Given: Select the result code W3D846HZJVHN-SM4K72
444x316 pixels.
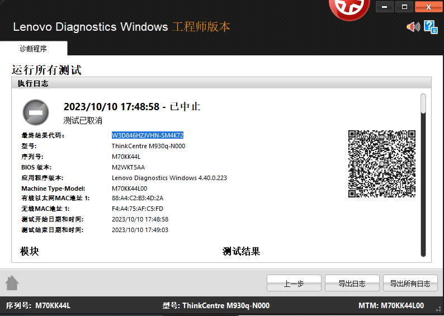Looking at the screenshot, I should [148, 135].
